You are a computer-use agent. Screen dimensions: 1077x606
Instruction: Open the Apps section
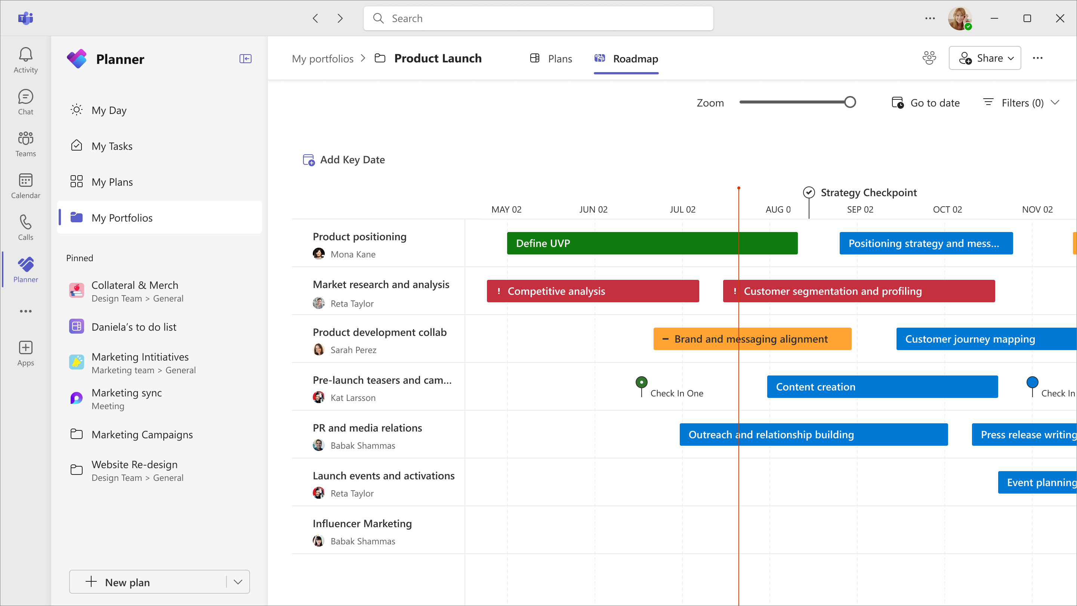(x=25, y=352)
